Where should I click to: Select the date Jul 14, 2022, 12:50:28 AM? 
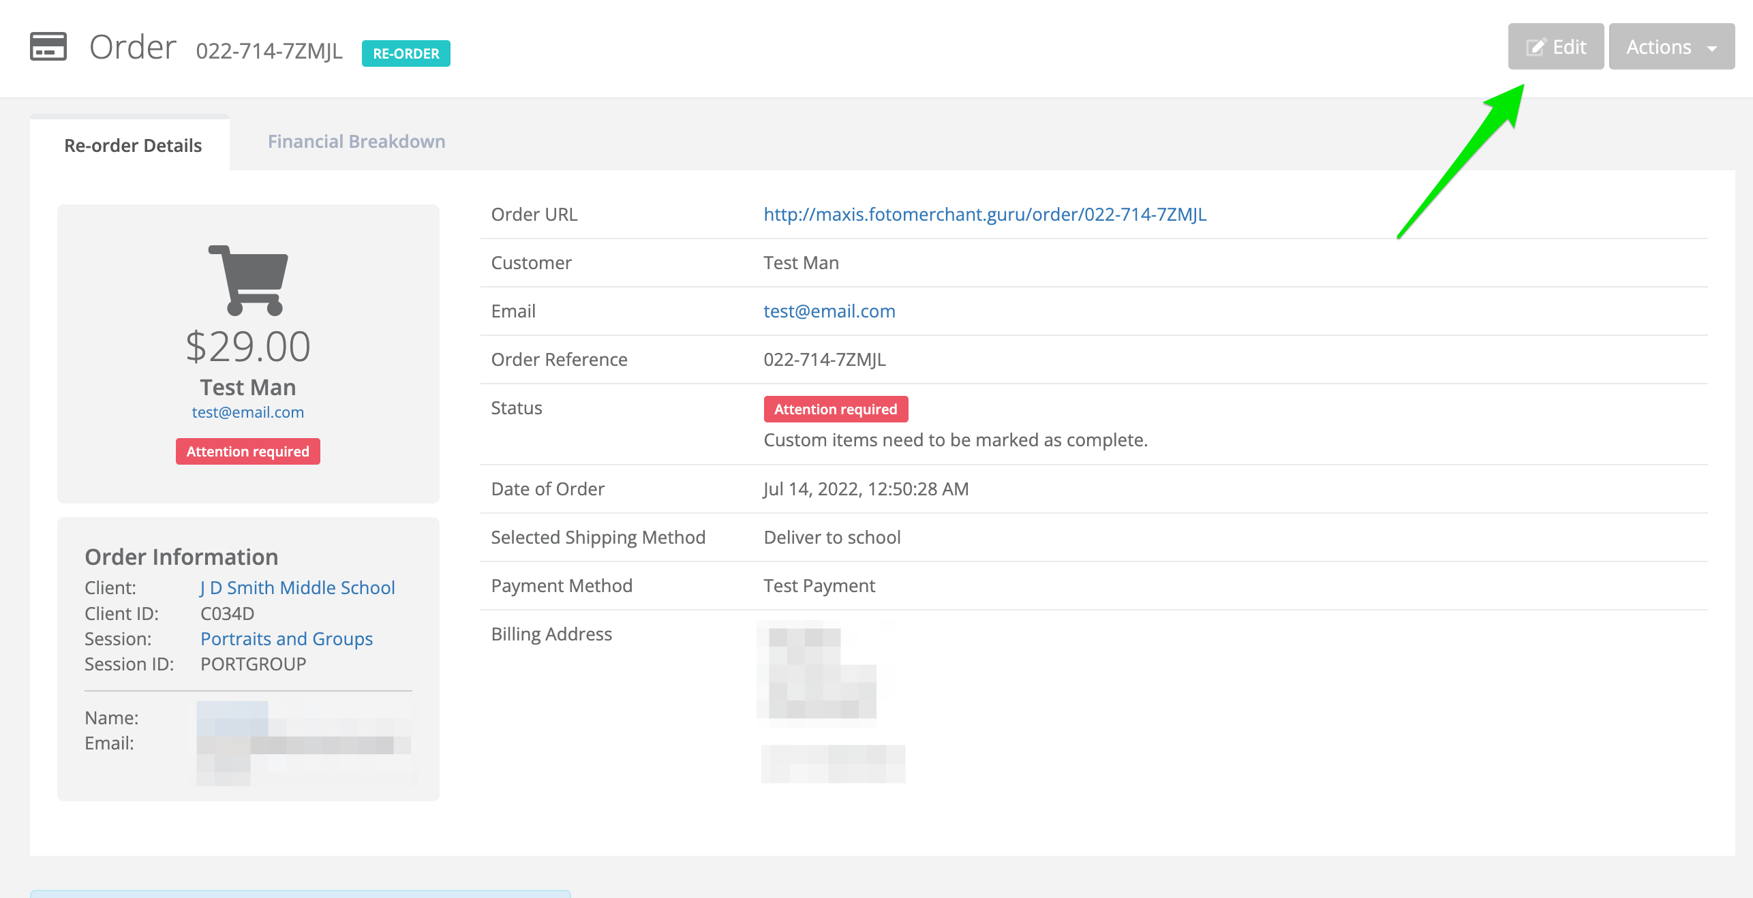coord(866,489)
